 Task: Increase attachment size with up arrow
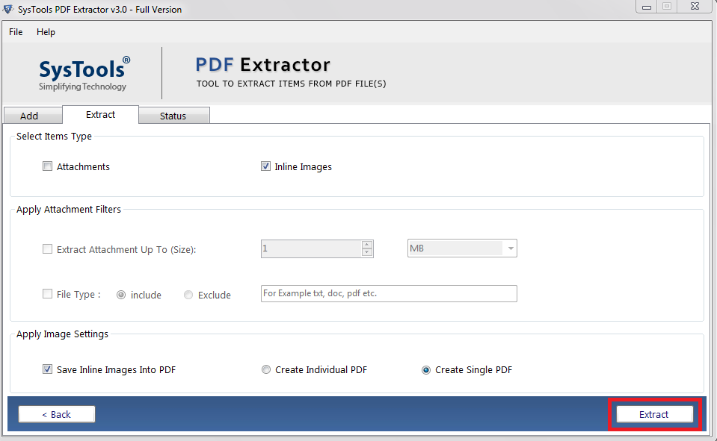point(367,245)
